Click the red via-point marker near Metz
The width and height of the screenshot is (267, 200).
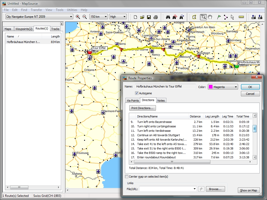(x=163, y=50)
